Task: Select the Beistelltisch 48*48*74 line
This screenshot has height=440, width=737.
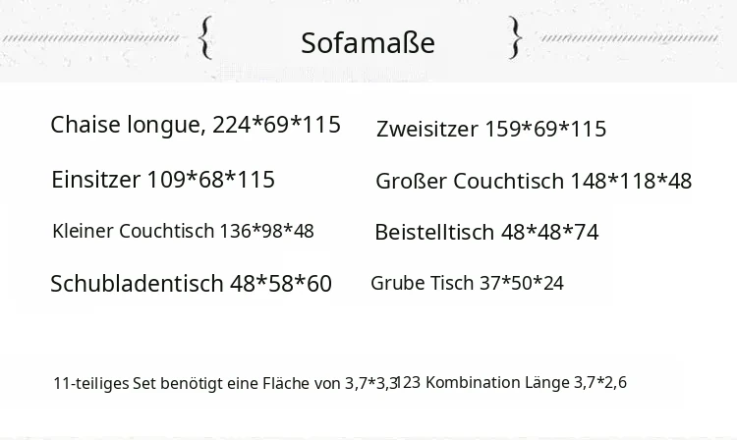Action: (x=486, y=232)
